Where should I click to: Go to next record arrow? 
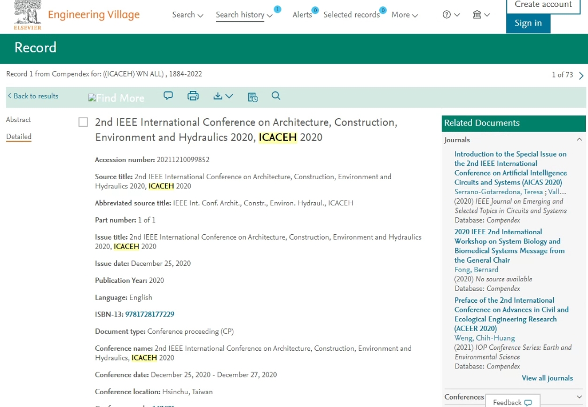(x=581, y=75)
